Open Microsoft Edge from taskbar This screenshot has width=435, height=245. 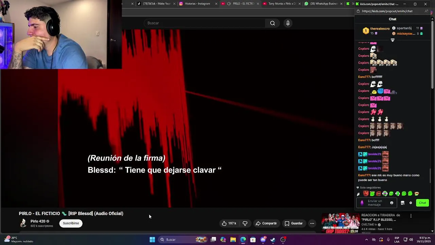243,240
